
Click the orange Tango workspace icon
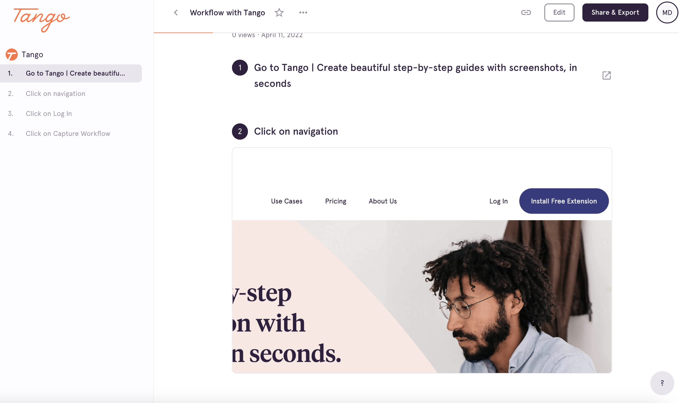click(12, 54)
